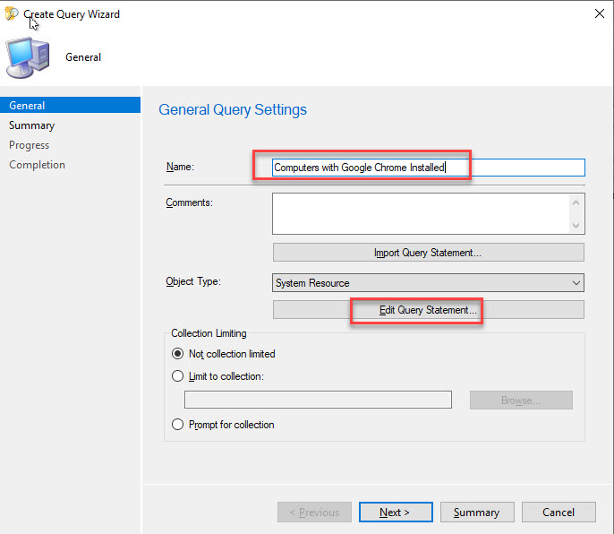Select the Summary step in sidebar
Screen dimensions: 614x534
[x=31, y=125]
